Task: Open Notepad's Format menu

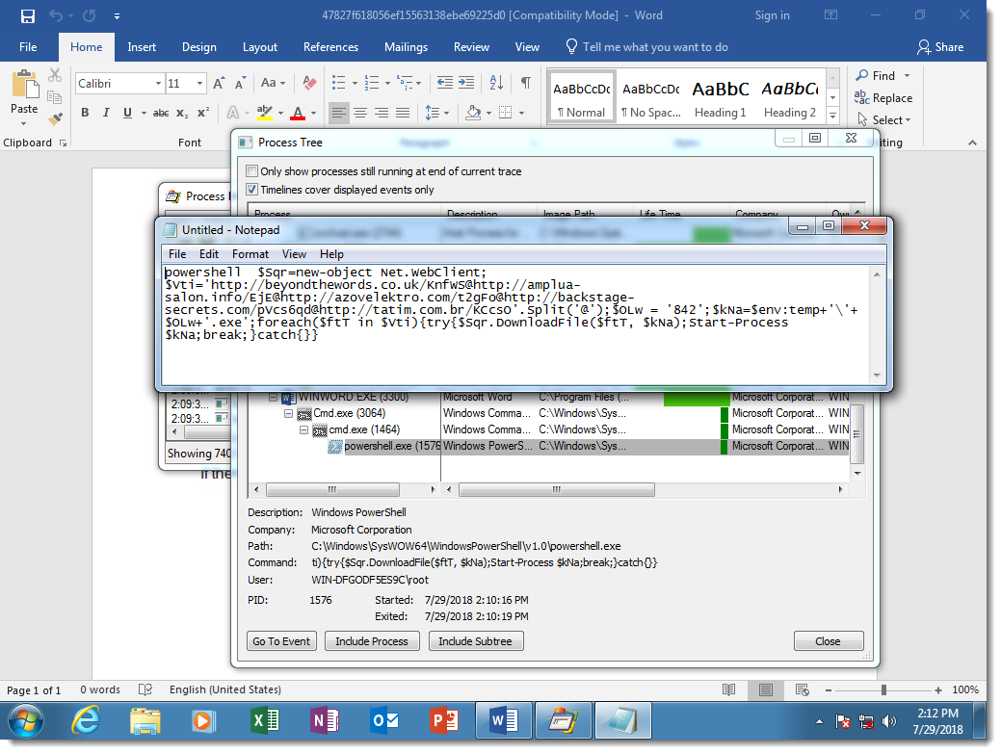Action: (250, 254)
